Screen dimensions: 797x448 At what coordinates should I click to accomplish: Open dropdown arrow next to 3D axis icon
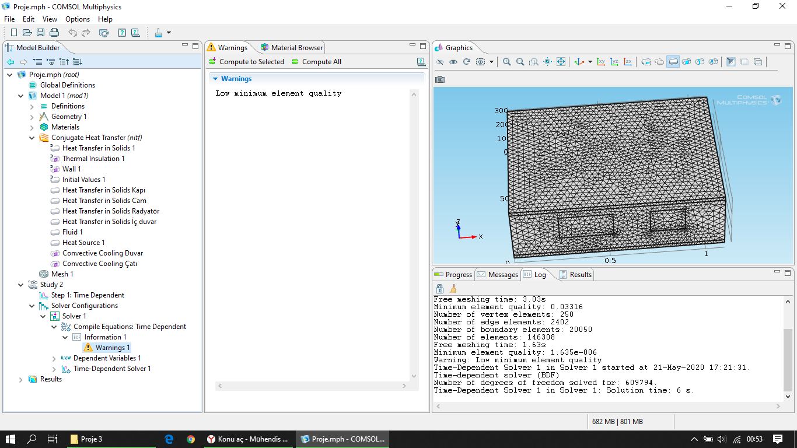(x=590, y=62)
